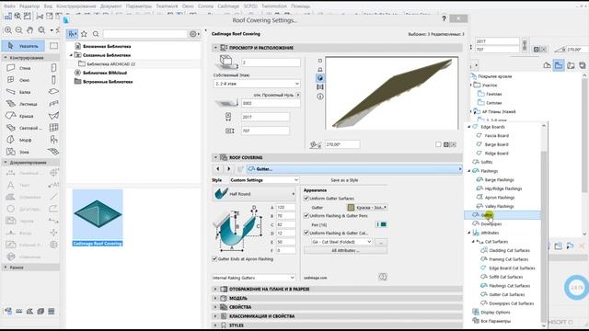
Task: Select Cadimage Roof Covering thumbnail
Action: click(98, 218)
